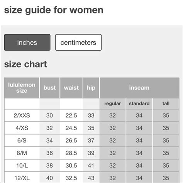The image size is (183, 183).
Task: Select the standard inseam subheader
Action: point(139,103)
